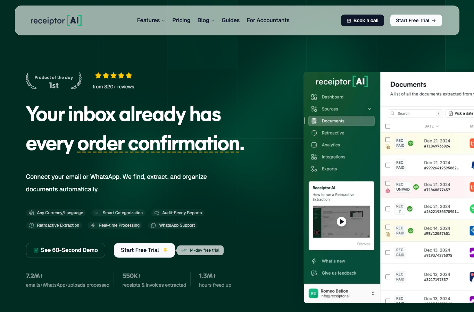Select Documents in the sidebar

click(x=341, y=121)
